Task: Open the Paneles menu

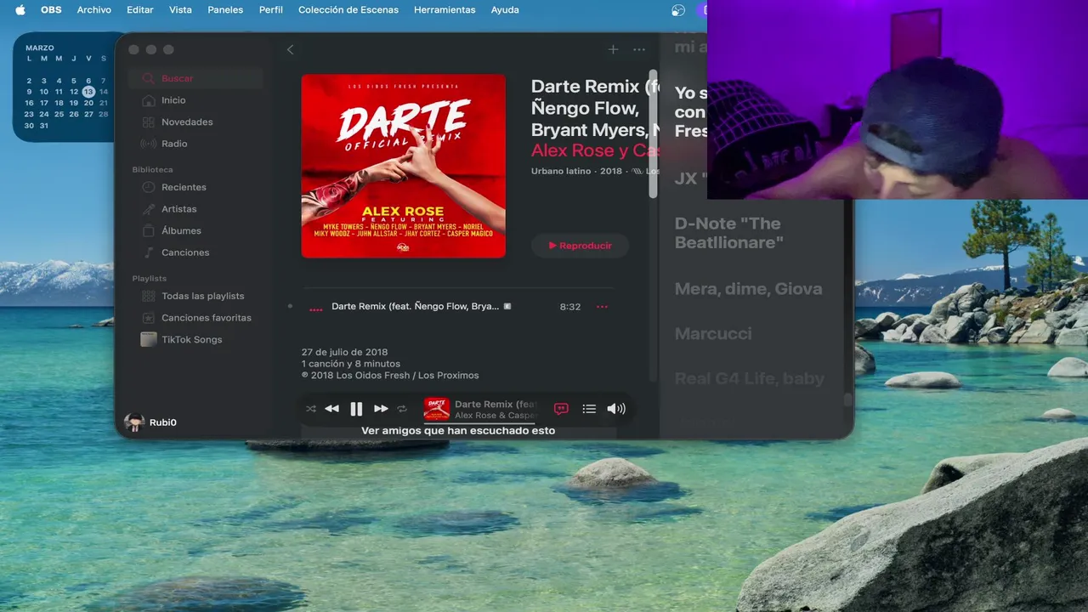Action: click(x=225, y=10)
